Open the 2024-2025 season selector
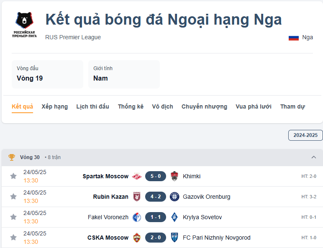 click(305, 135)
